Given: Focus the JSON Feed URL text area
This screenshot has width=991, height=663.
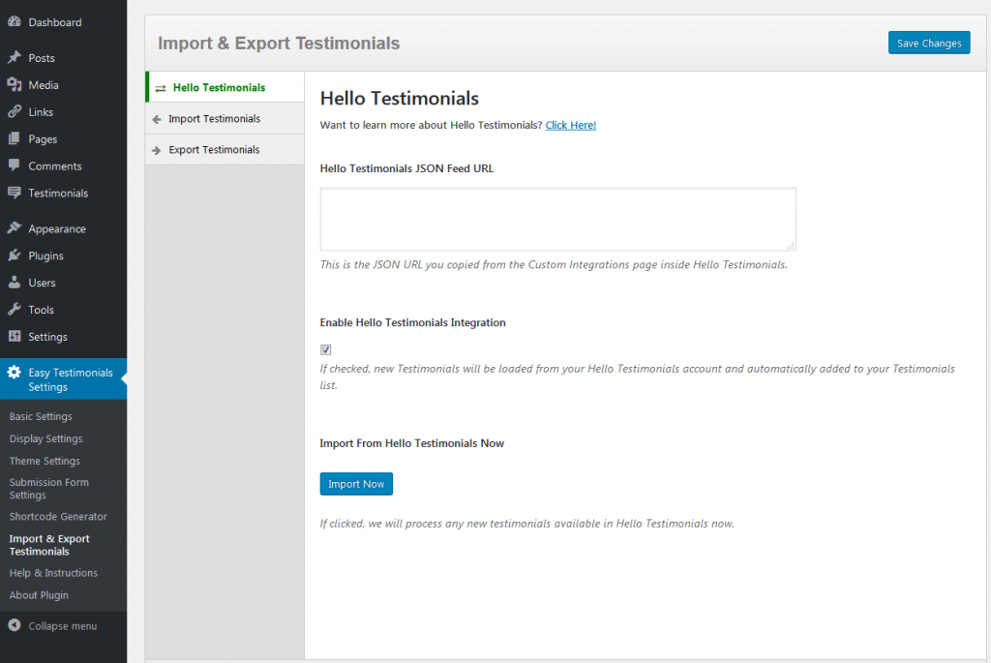Looking at the screenshot, I should click(557, 220).
